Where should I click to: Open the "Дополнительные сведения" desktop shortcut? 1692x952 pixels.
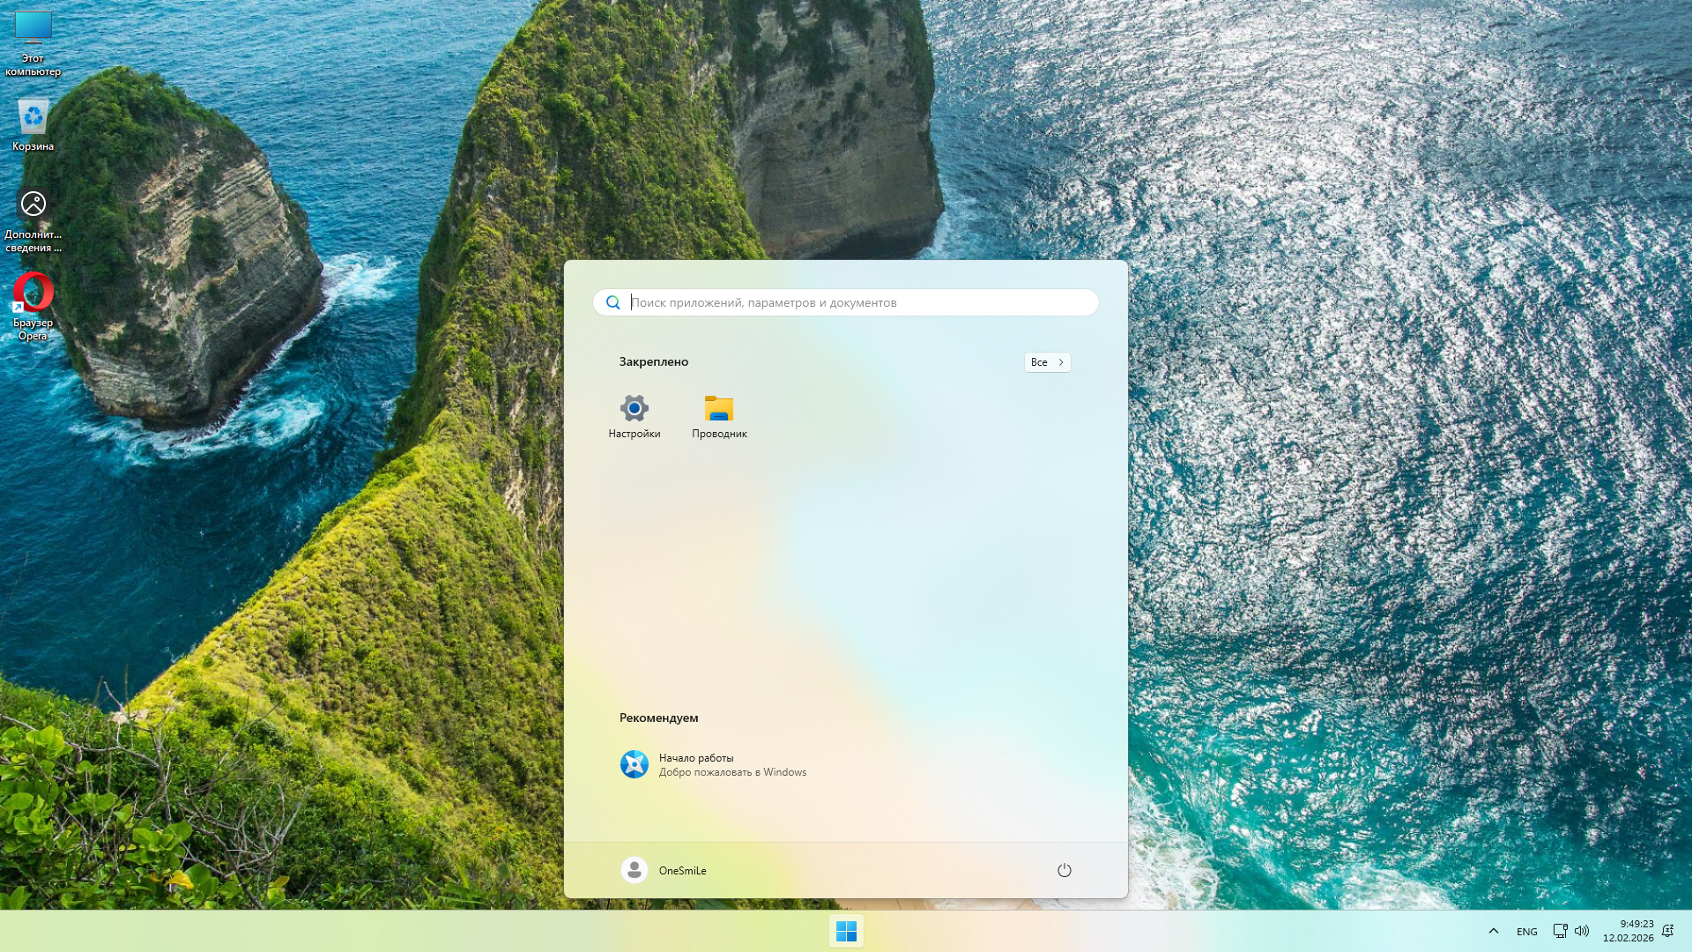click(x=33, y=205)
